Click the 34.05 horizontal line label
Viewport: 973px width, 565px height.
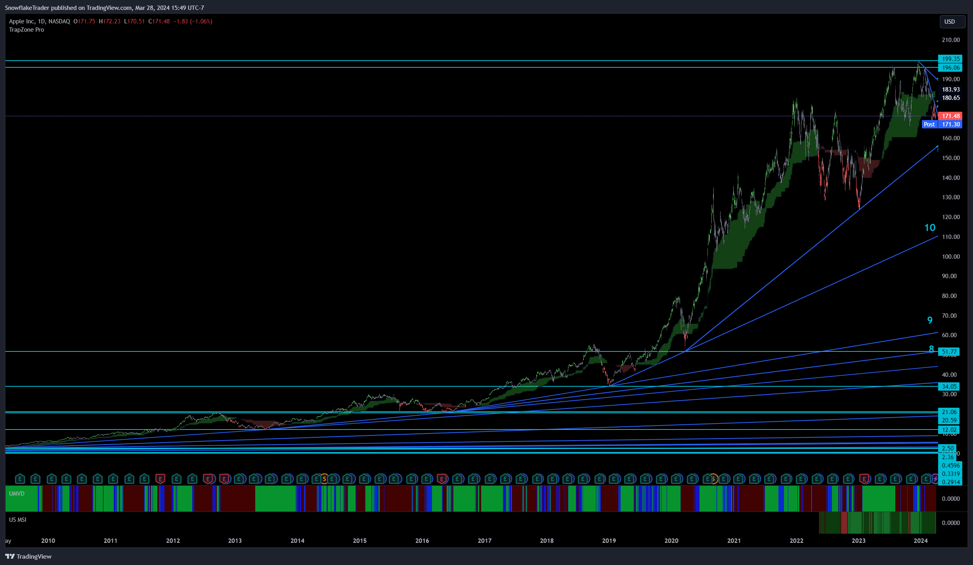[x=949, y=387]
